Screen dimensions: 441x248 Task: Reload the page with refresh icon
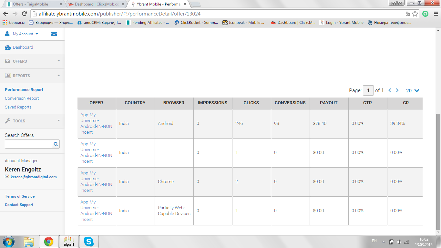coord(24,14)
